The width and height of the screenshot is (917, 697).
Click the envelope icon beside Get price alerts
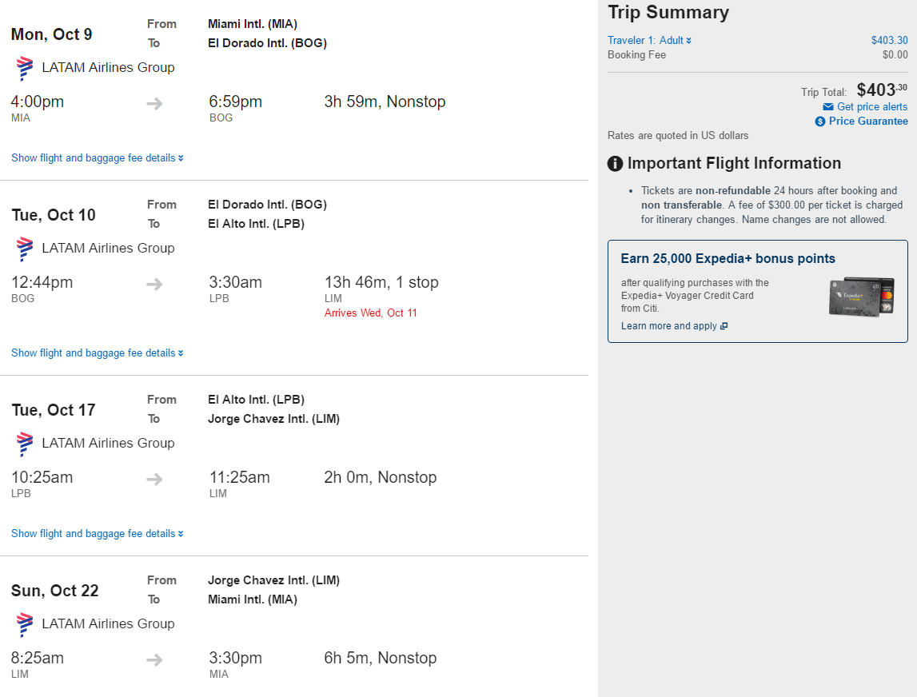click(x=828, y=107)
